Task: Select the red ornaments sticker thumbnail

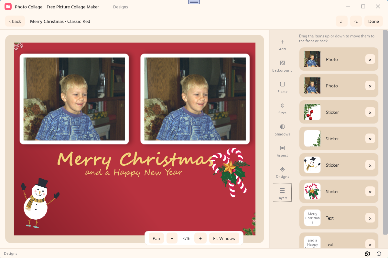Action: [x=312, y=112]
